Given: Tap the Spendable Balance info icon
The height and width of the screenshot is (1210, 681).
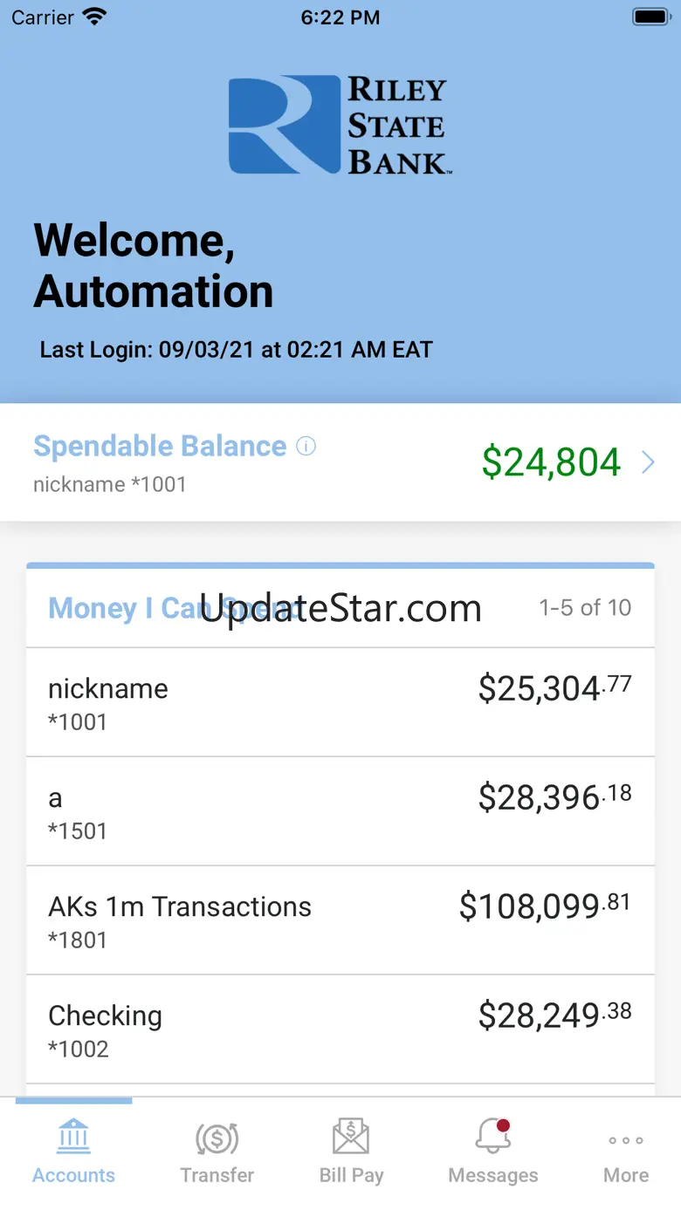Looking at the screenshot, I should coord(306,447).
